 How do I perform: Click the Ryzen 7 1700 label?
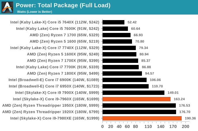[x=65, y=35]
